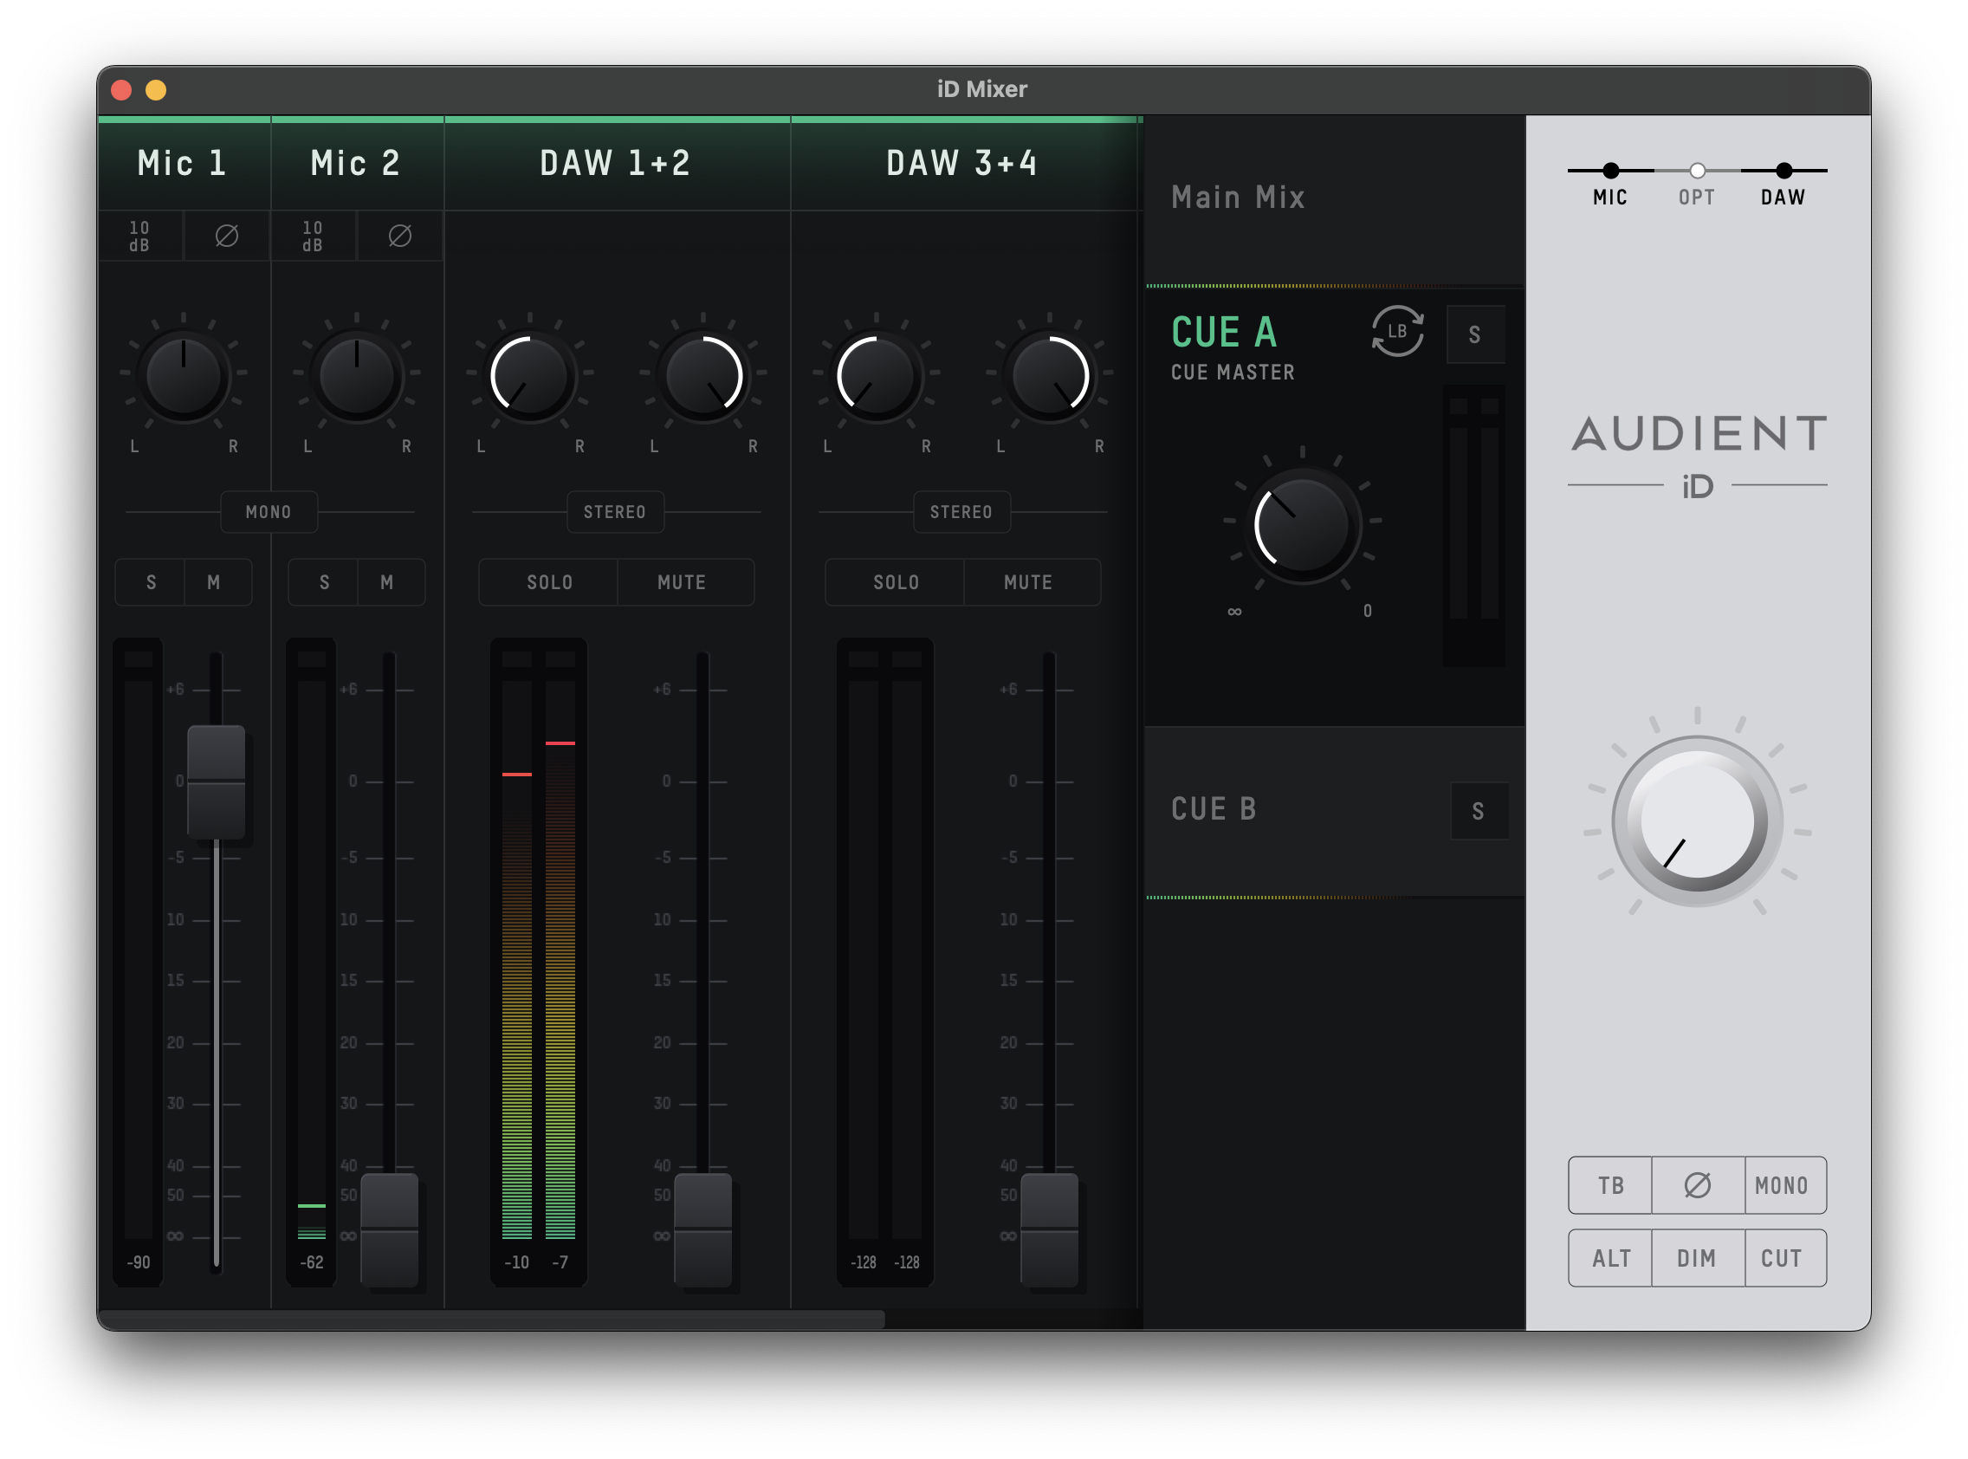The height and width of the screenshot is (1459, 1968).
Task: Toggle STEREO link on DAW 1+2
Action: (x=614, y=512)
